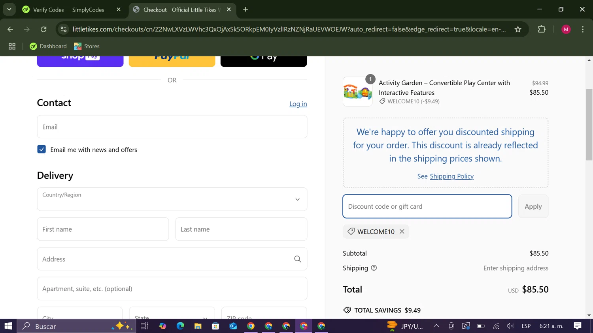593x333 pixels.
Task: Open Microsoft Edge from the taskbar
Action: click(x=180, y=326)
